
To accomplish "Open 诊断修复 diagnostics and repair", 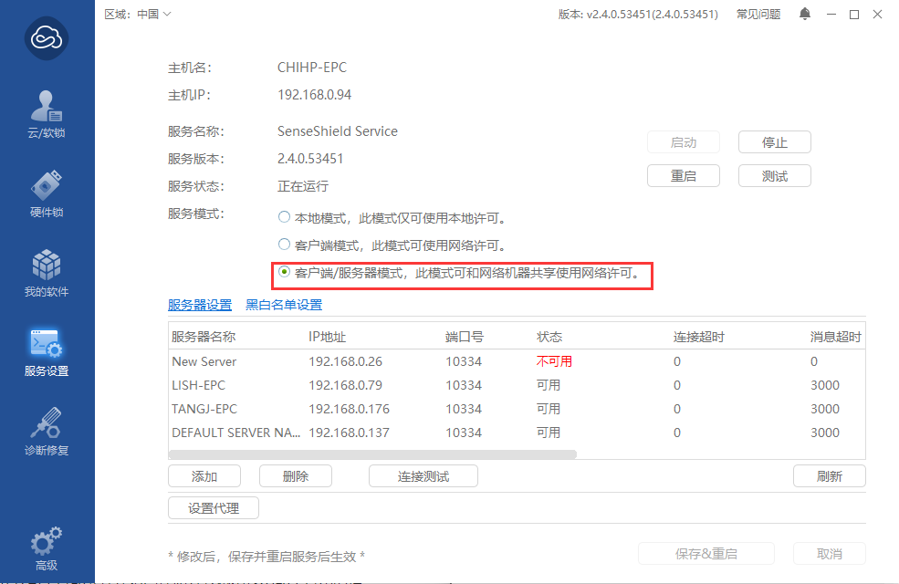I will 47,432.
